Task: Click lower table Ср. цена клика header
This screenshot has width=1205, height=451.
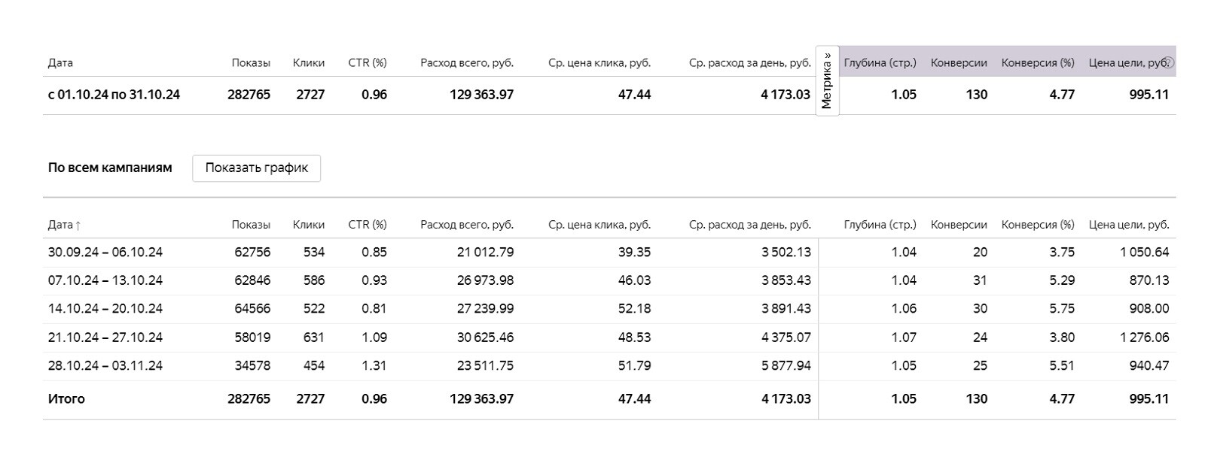Action: [x=599, y=225]
